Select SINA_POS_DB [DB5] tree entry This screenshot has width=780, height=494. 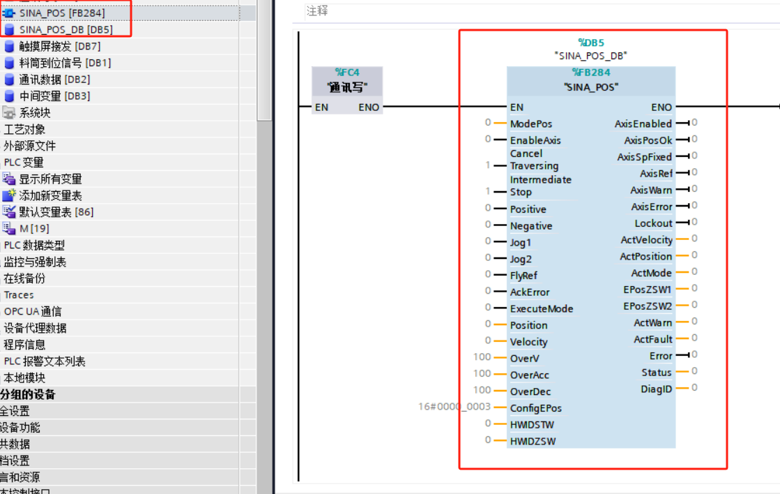click(66, 29)
